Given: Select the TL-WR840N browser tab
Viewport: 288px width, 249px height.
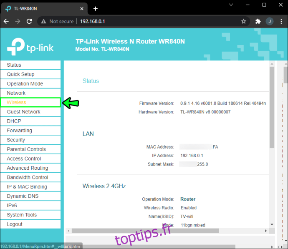Looking at the screenshot, I should tap(44, 9).
